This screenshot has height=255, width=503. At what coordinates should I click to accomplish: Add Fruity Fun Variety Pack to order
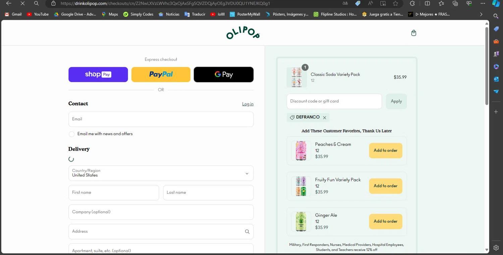[x=386, y=186]
